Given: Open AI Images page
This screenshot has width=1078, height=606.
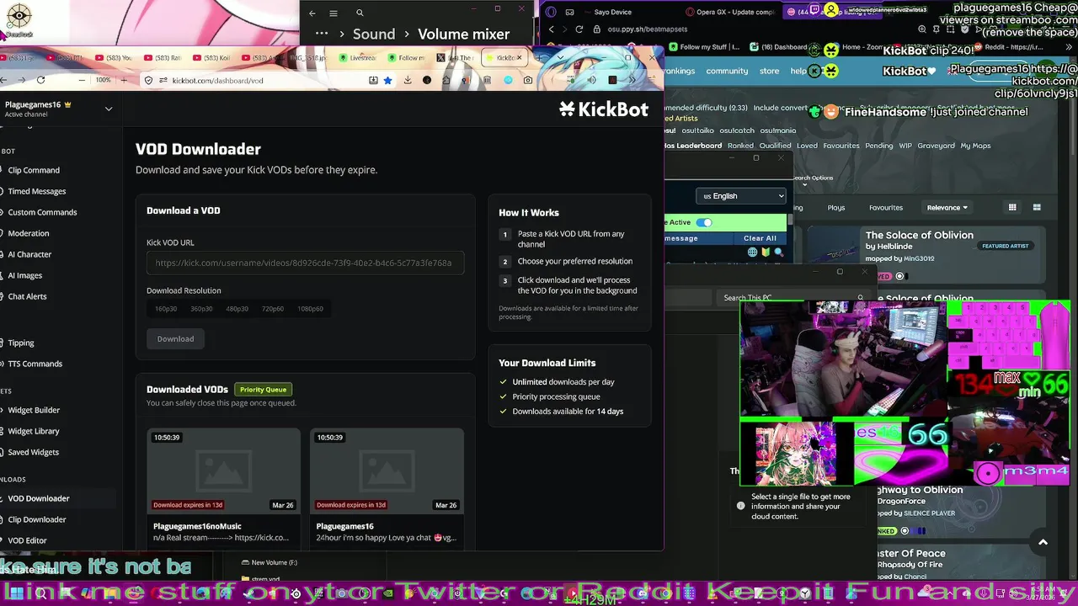Looking at the screenshot, I should pyautogui.click(x=25, y=275).
